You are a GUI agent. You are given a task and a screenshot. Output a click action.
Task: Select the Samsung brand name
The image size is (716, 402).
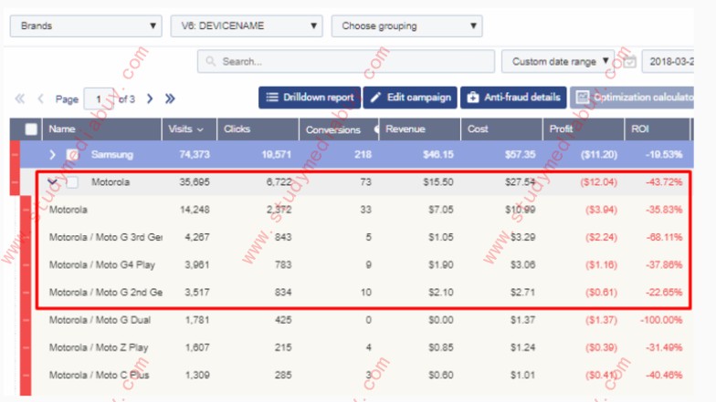tap(111, 155)
